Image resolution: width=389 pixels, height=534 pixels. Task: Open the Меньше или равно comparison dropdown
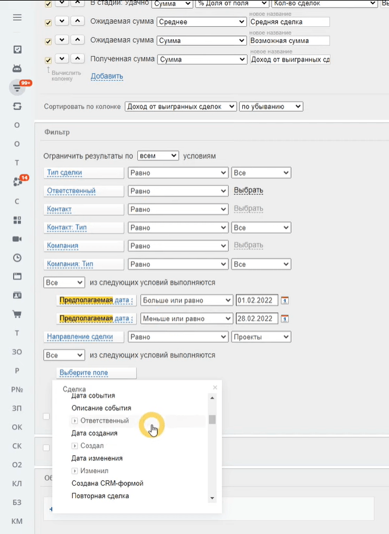[187, 319]
